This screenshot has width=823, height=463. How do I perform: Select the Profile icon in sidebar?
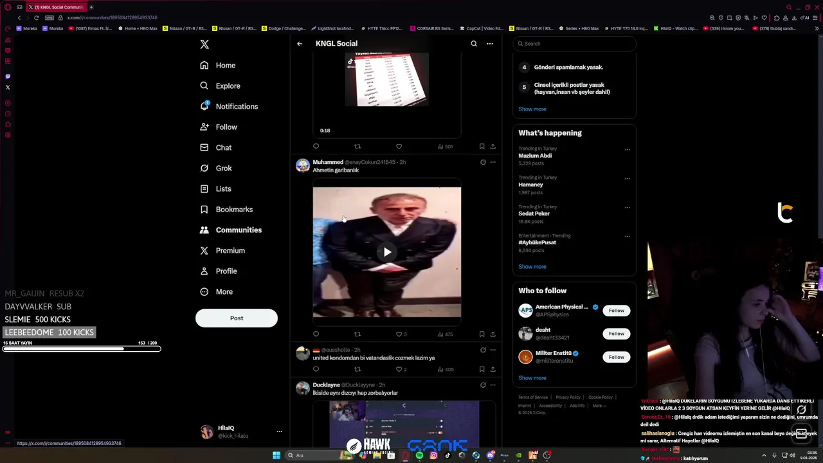(x=204, y=271)
